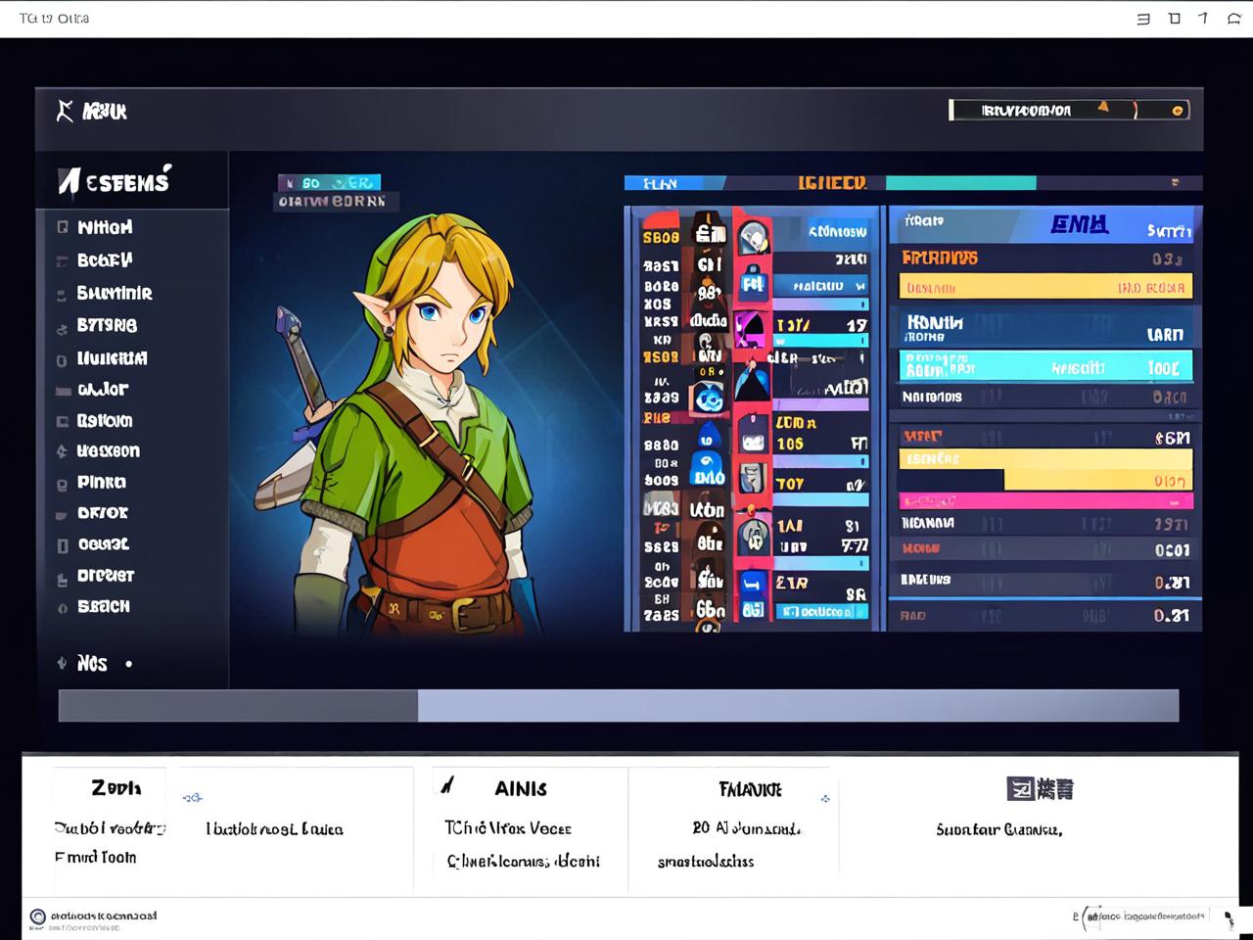Select the last sidebar list item above Nos
This screenshot has height=940, width=1253.
coord(103,607)
